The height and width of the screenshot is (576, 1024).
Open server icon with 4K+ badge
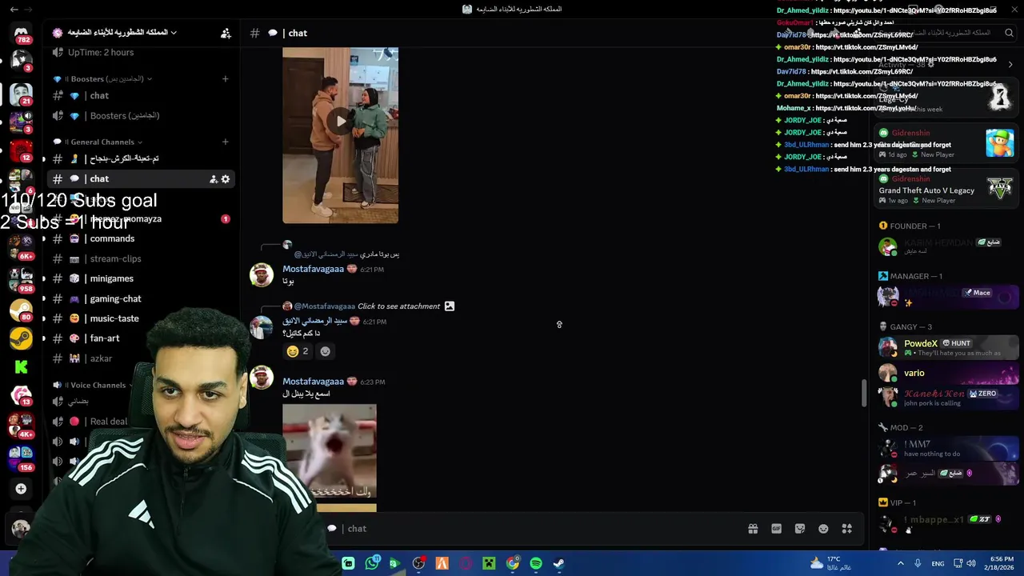coord(22,424)
